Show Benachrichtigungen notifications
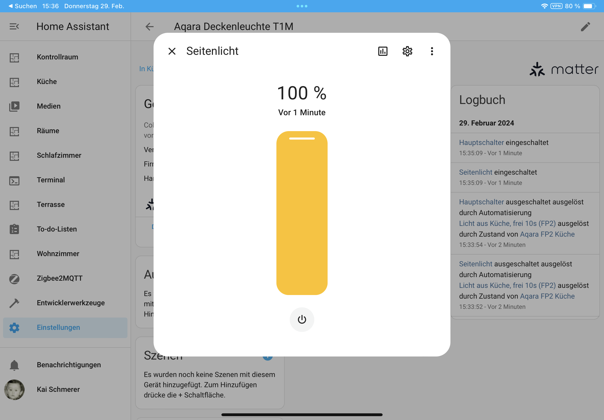The height and width of the screenshot is (420, 604). (69, 365)
